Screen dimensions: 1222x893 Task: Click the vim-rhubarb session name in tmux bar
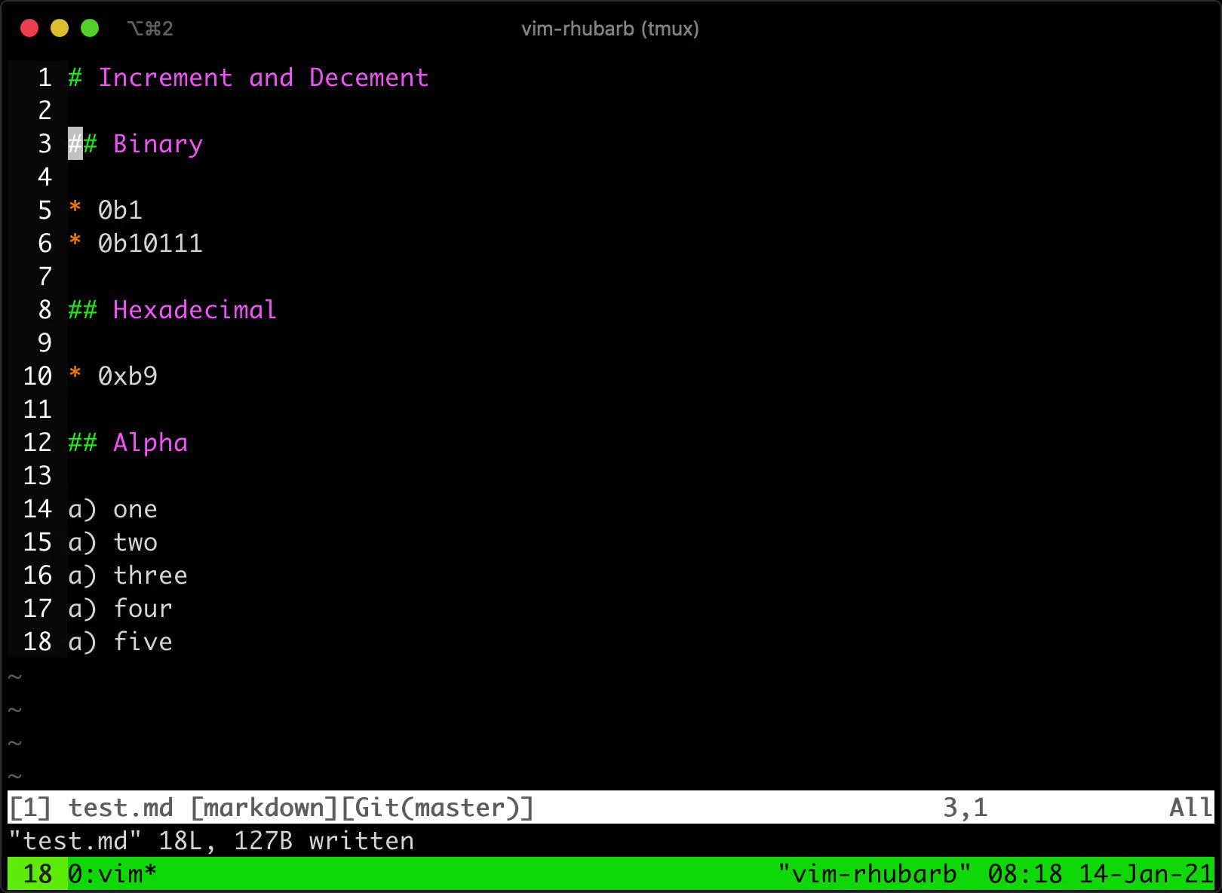(x=877, y=873)
